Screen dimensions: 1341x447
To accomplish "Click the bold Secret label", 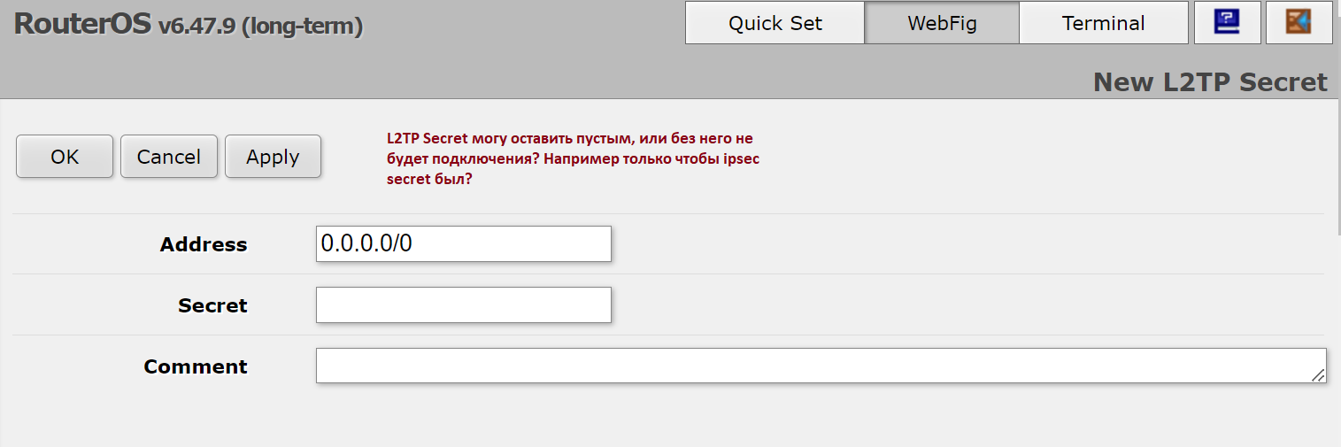I will pyautogui.click(x=212, y=306).
